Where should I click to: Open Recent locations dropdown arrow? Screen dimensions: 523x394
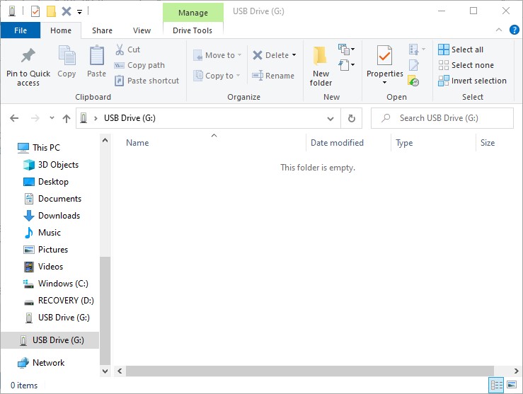pos(52,117)
